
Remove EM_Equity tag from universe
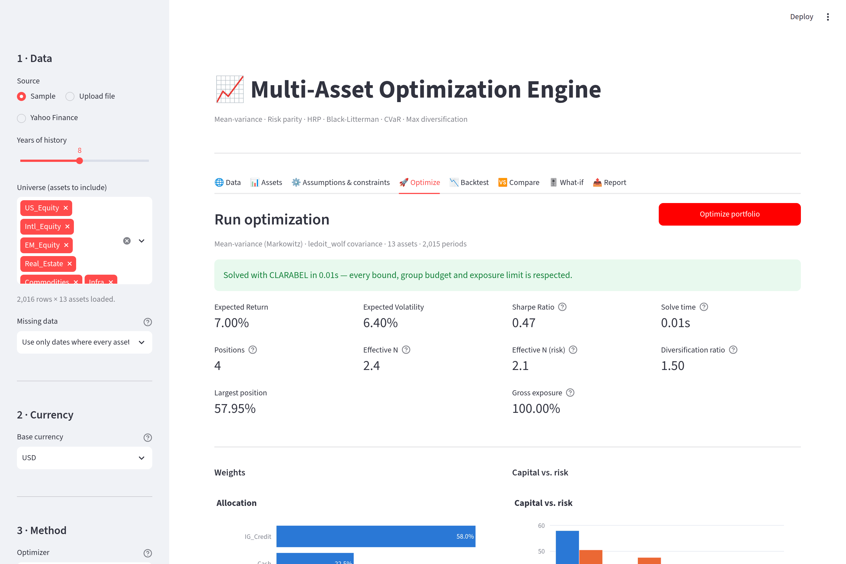coord(66,245)
